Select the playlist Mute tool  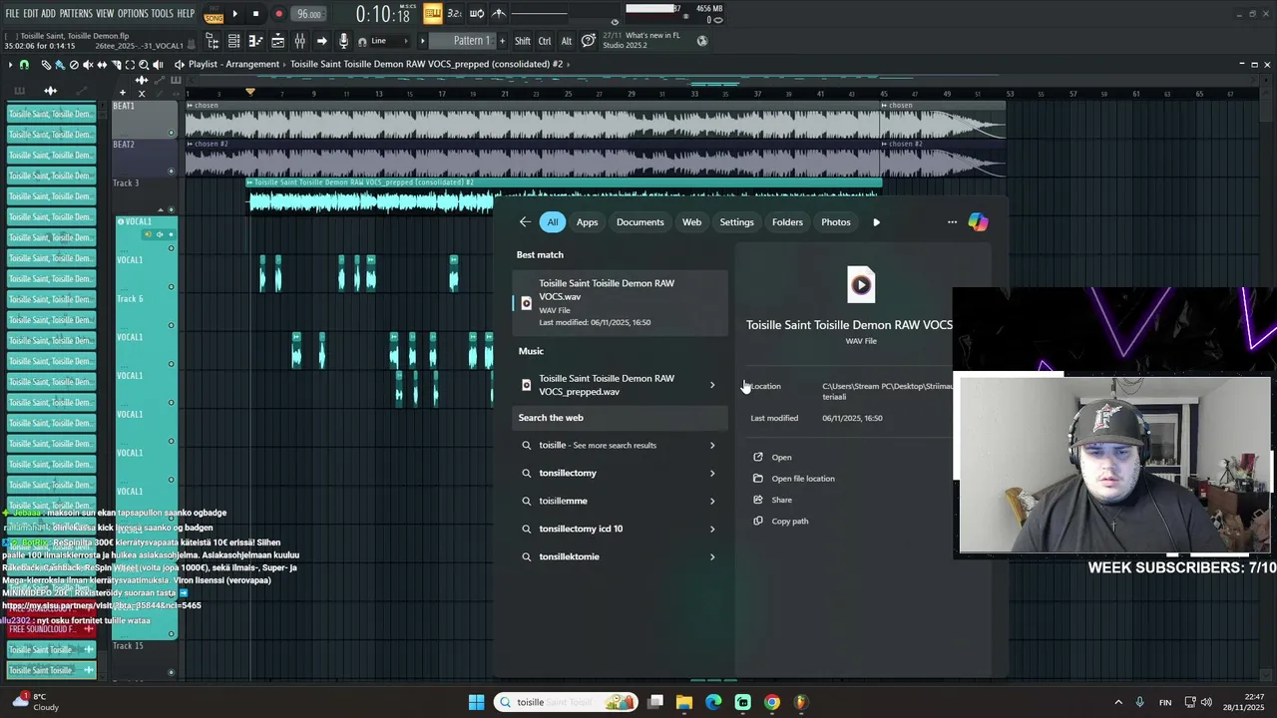pos(88,65)
